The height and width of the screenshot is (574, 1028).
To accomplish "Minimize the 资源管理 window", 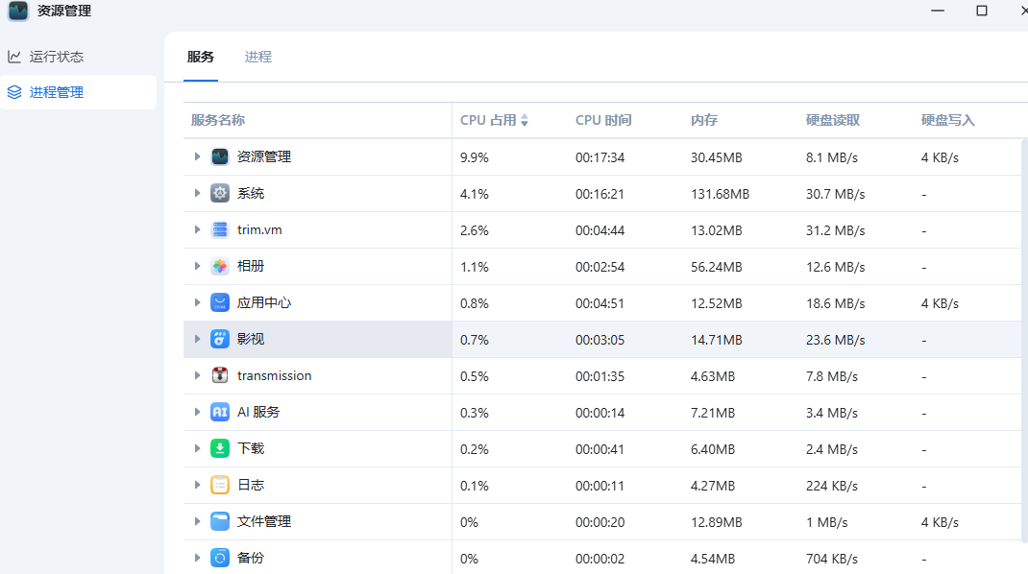I will (x=938, y=11).
